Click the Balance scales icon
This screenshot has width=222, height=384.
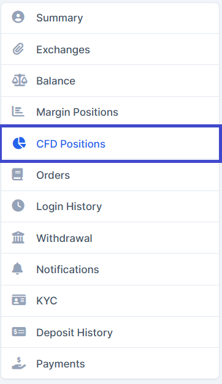click(x=20, y=80)
